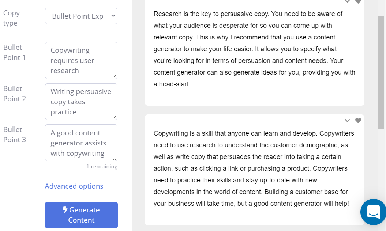Viewport: 386px width, 231px height.
Task: Favorite the first generated output via heart icon
Action: [x=358, y=1]
